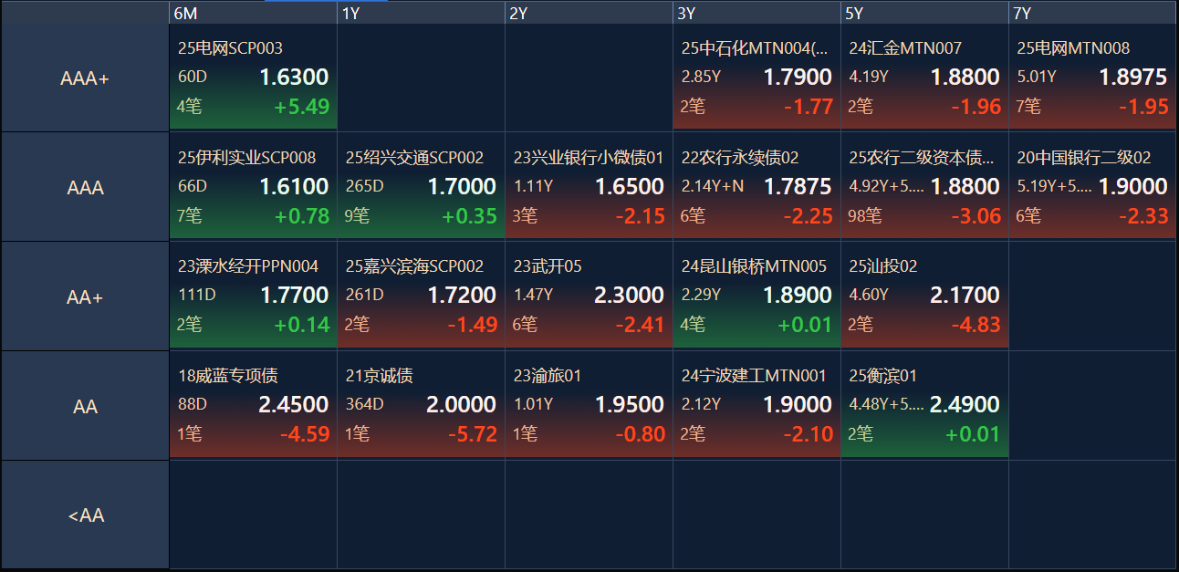Click yield 2.4900 of 25衡滨01
The width and height of the screenshot is (1179, 572).
tap(965, 405)
